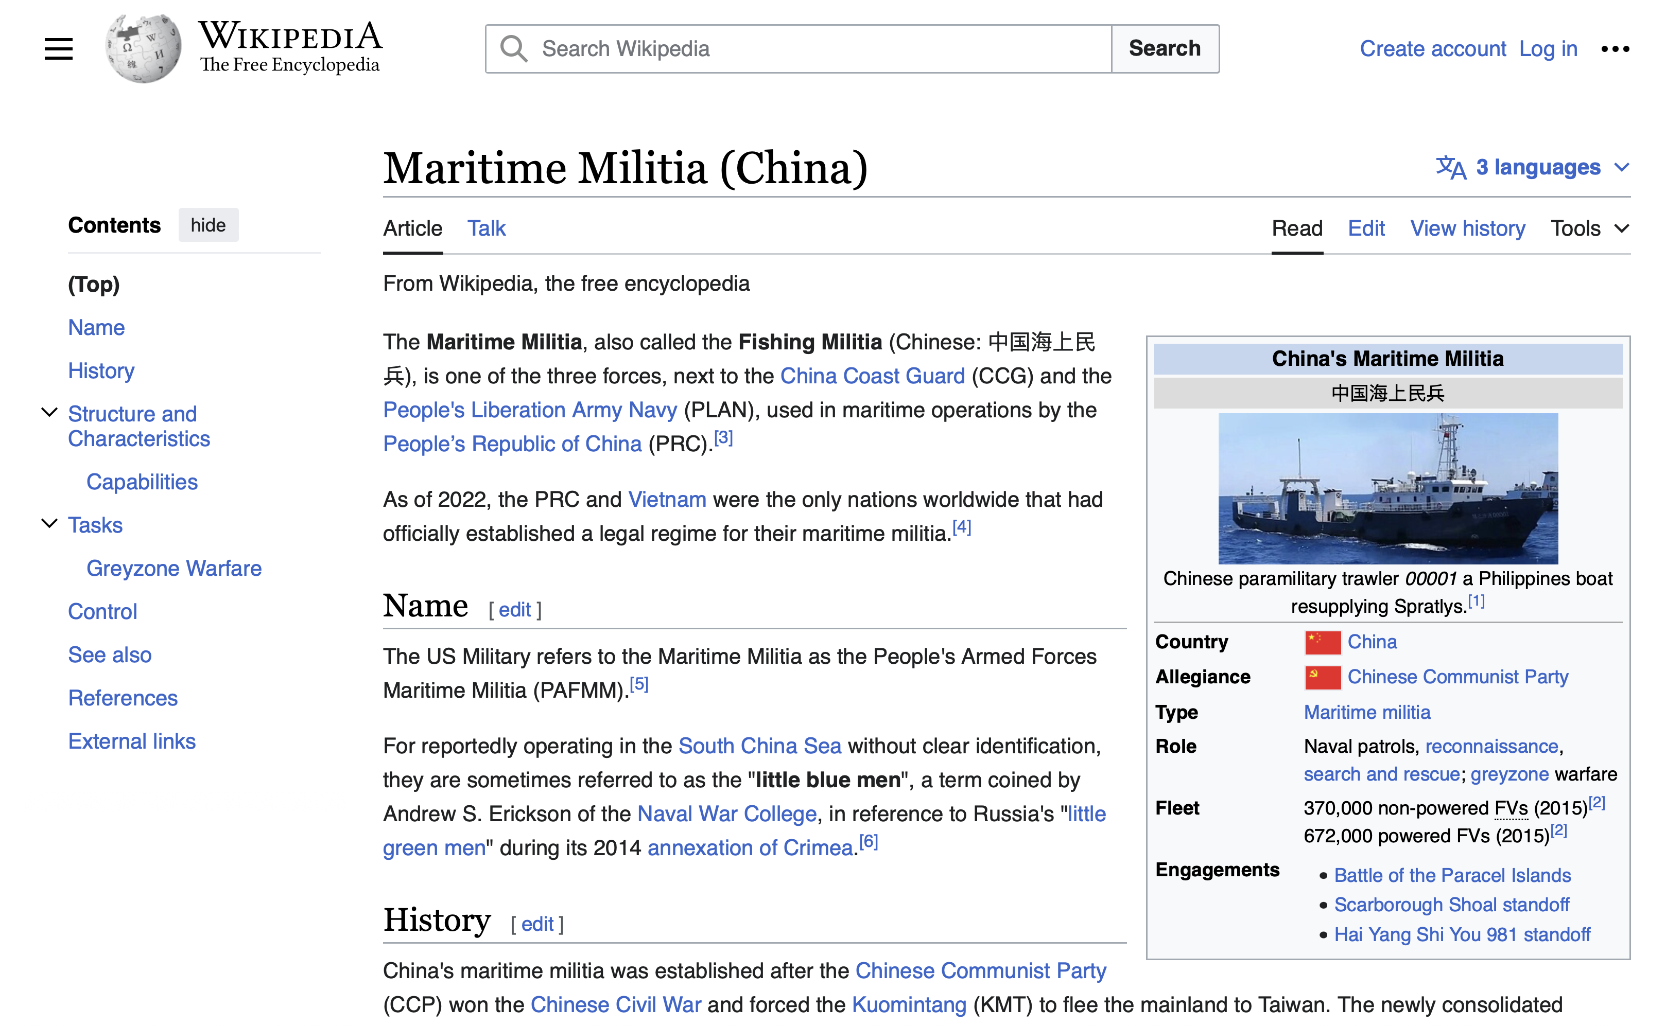Open Battle of the Paracel Islands

tap(1452, 875)
